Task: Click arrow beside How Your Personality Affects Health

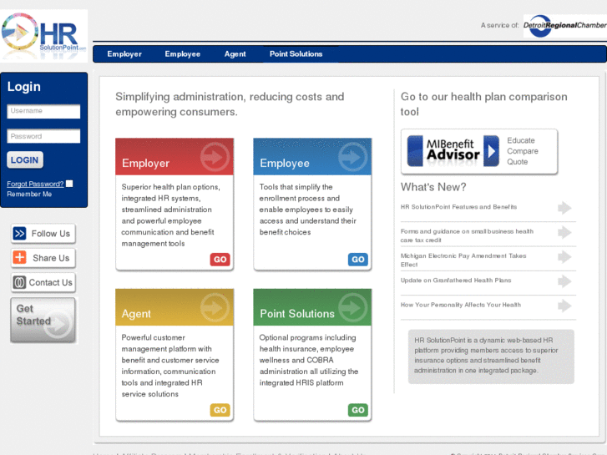Action: (564, 306)
